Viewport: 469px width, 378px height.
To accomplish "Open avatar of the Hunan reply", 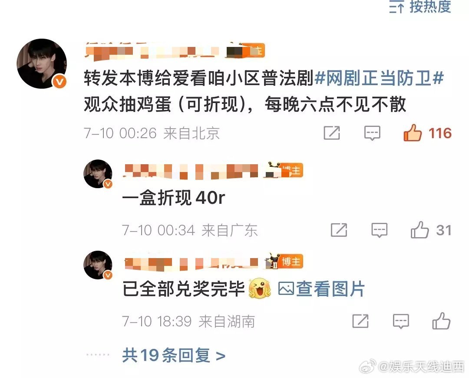I will click(x=98, y=265).
